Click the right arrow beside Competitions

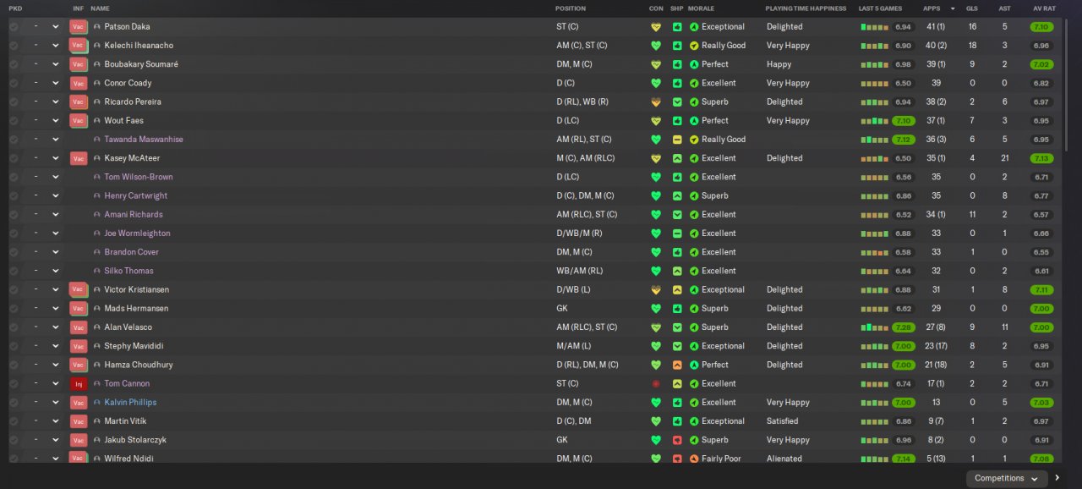1057,478
